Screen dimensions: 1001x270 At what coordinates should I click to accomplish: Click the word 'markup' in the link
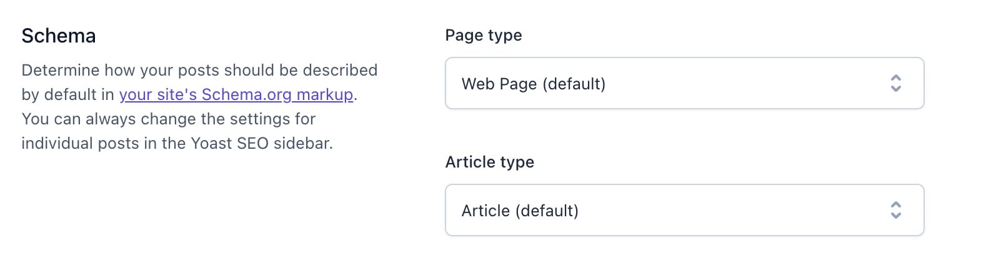pos(325,94)
